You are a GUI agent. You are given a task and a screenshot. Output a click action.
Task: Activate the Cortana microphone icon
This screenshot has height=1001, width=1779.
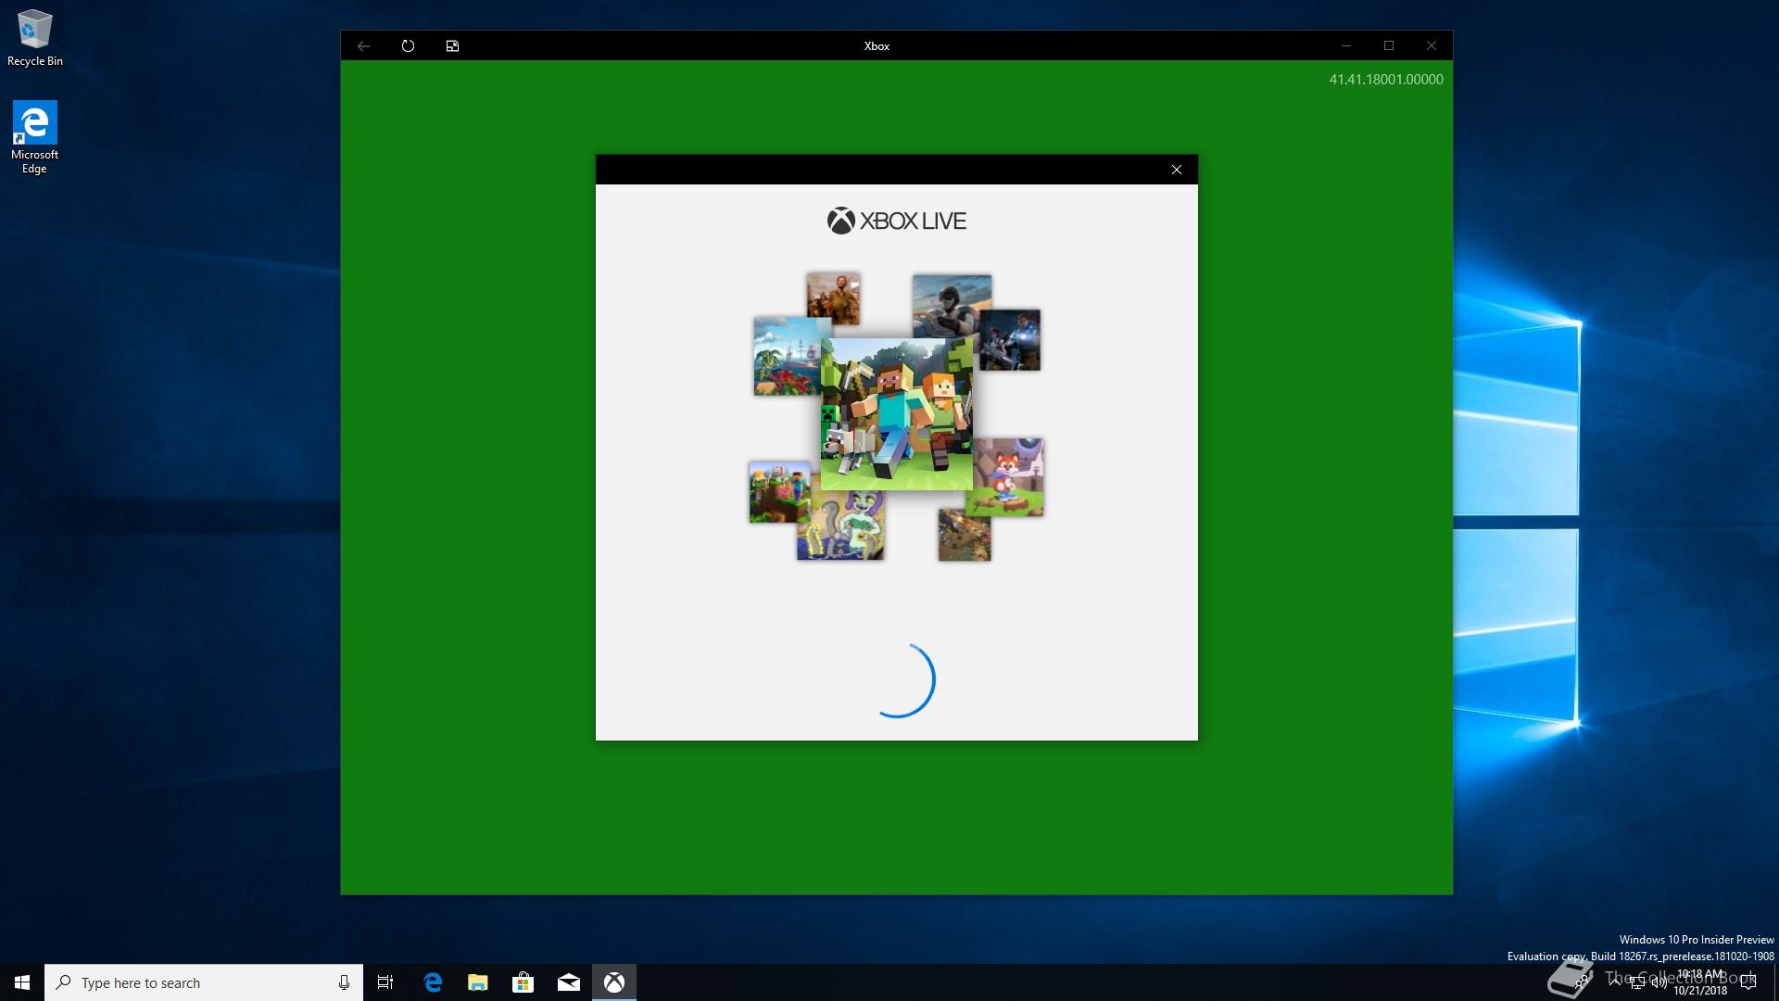click(344, 982)
